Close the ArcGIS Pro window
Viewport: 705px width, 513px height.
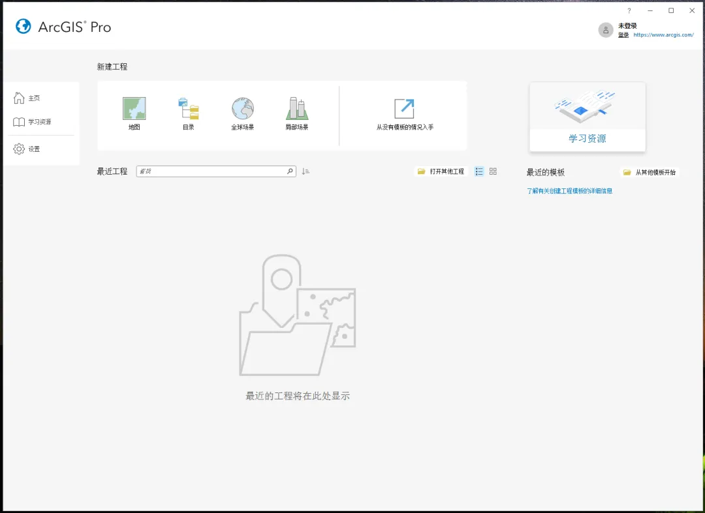[x=692, y=11]
